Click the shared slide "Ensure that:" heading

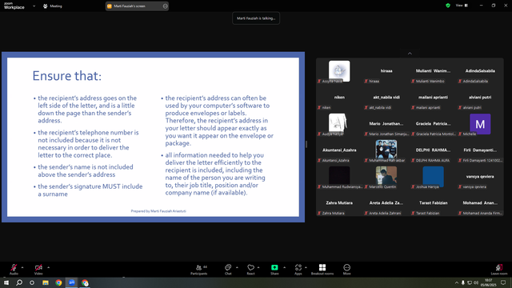click(67, 76)
